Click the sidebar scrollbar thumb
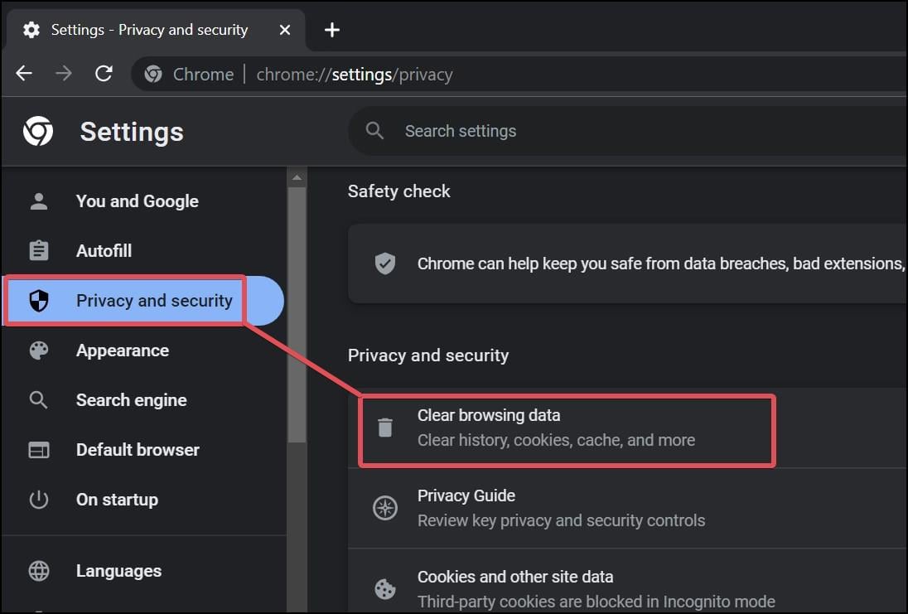 click(297, 315)
